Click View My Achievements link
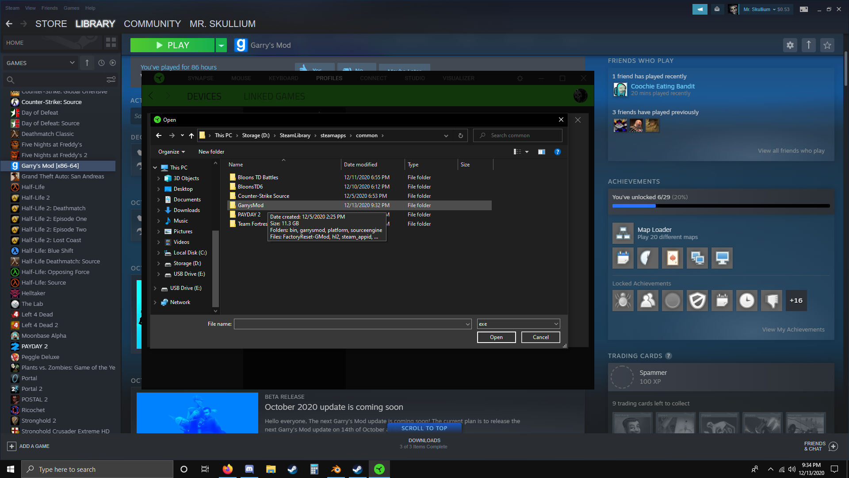 (x=793, y=329)
